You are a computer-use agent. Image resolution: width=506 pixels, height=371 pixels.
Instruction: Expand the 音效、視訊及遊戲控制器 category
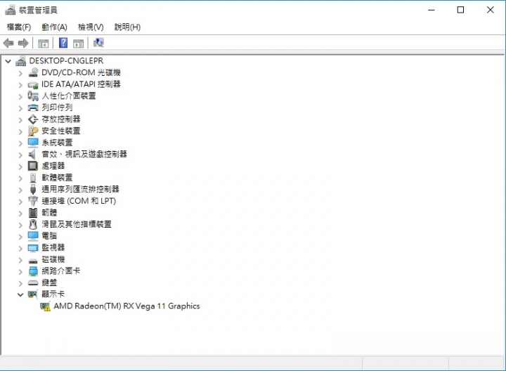(20, 155)
